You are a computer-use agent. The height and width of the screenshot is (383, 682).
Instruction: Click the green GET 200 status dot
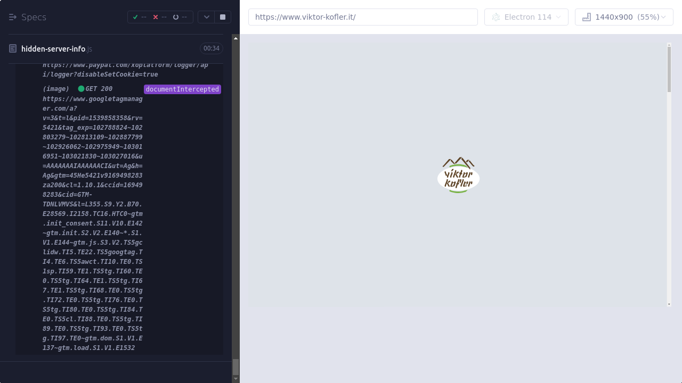[81, 89]
